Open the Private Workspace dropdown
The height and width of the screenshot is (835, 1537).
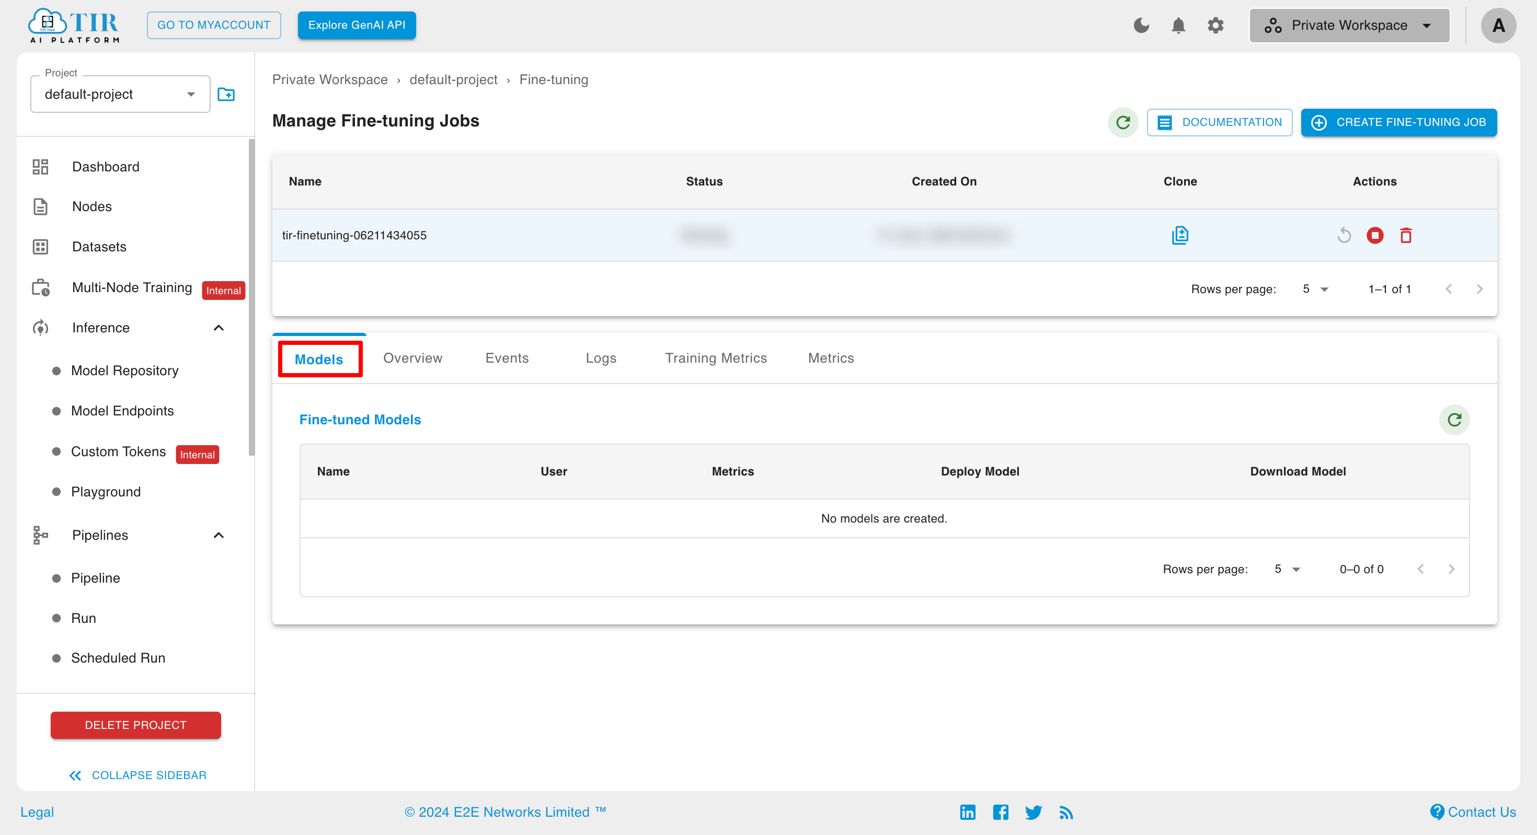point(1349,25)
